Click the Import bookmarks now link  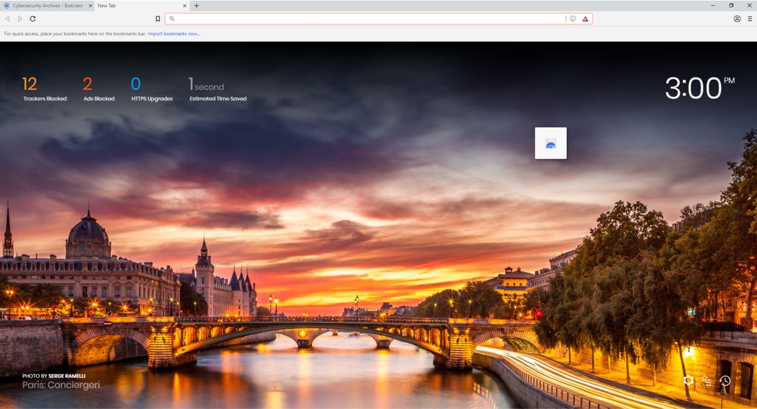tap(174, 33)
